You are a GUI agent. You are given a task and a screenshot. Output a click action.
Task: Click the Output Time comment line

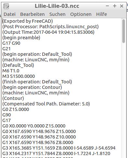[x=48, y=32]
